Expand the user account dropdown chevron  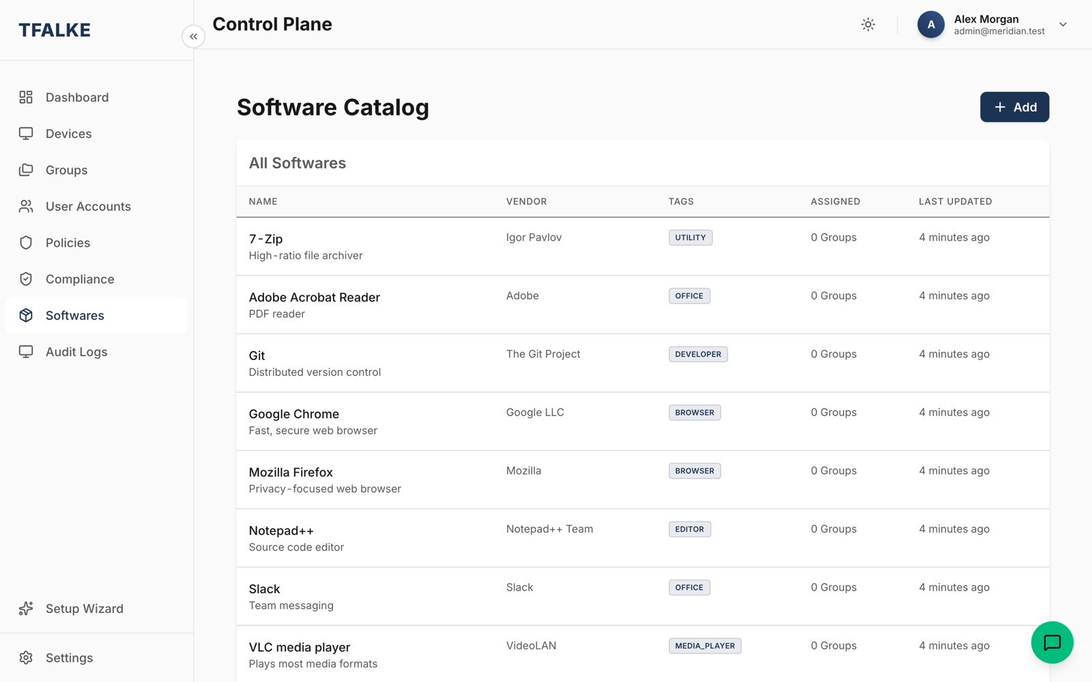coord(1063,25)
